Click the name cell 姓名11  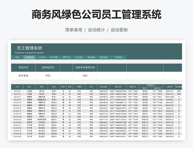pos(54,105)
